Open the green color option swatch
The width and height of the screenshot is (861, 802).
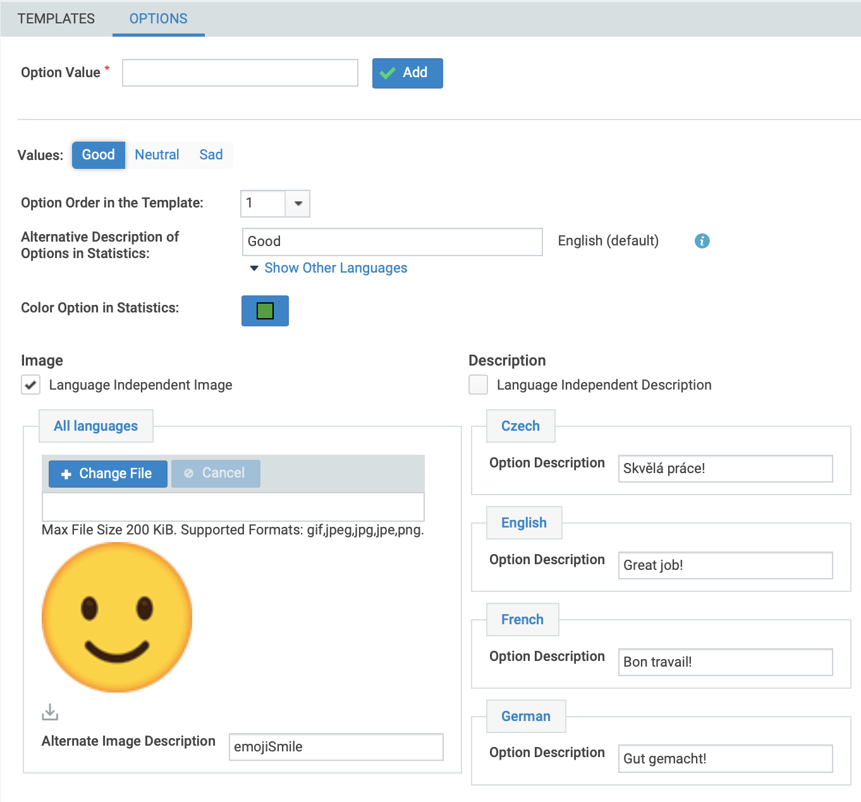coord(265,311)
